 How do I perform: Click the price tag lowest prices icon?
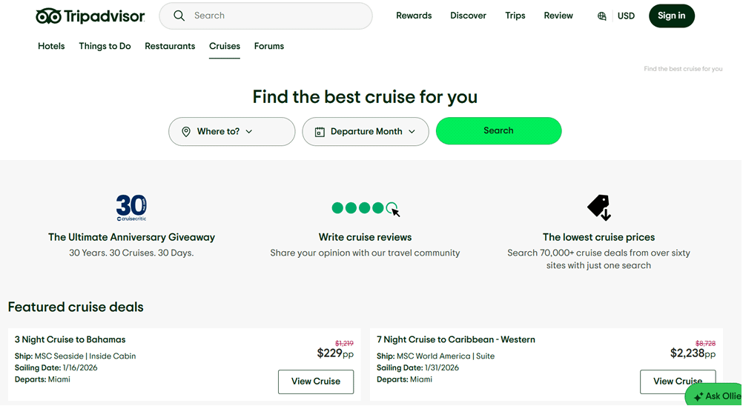pos(598,207)
